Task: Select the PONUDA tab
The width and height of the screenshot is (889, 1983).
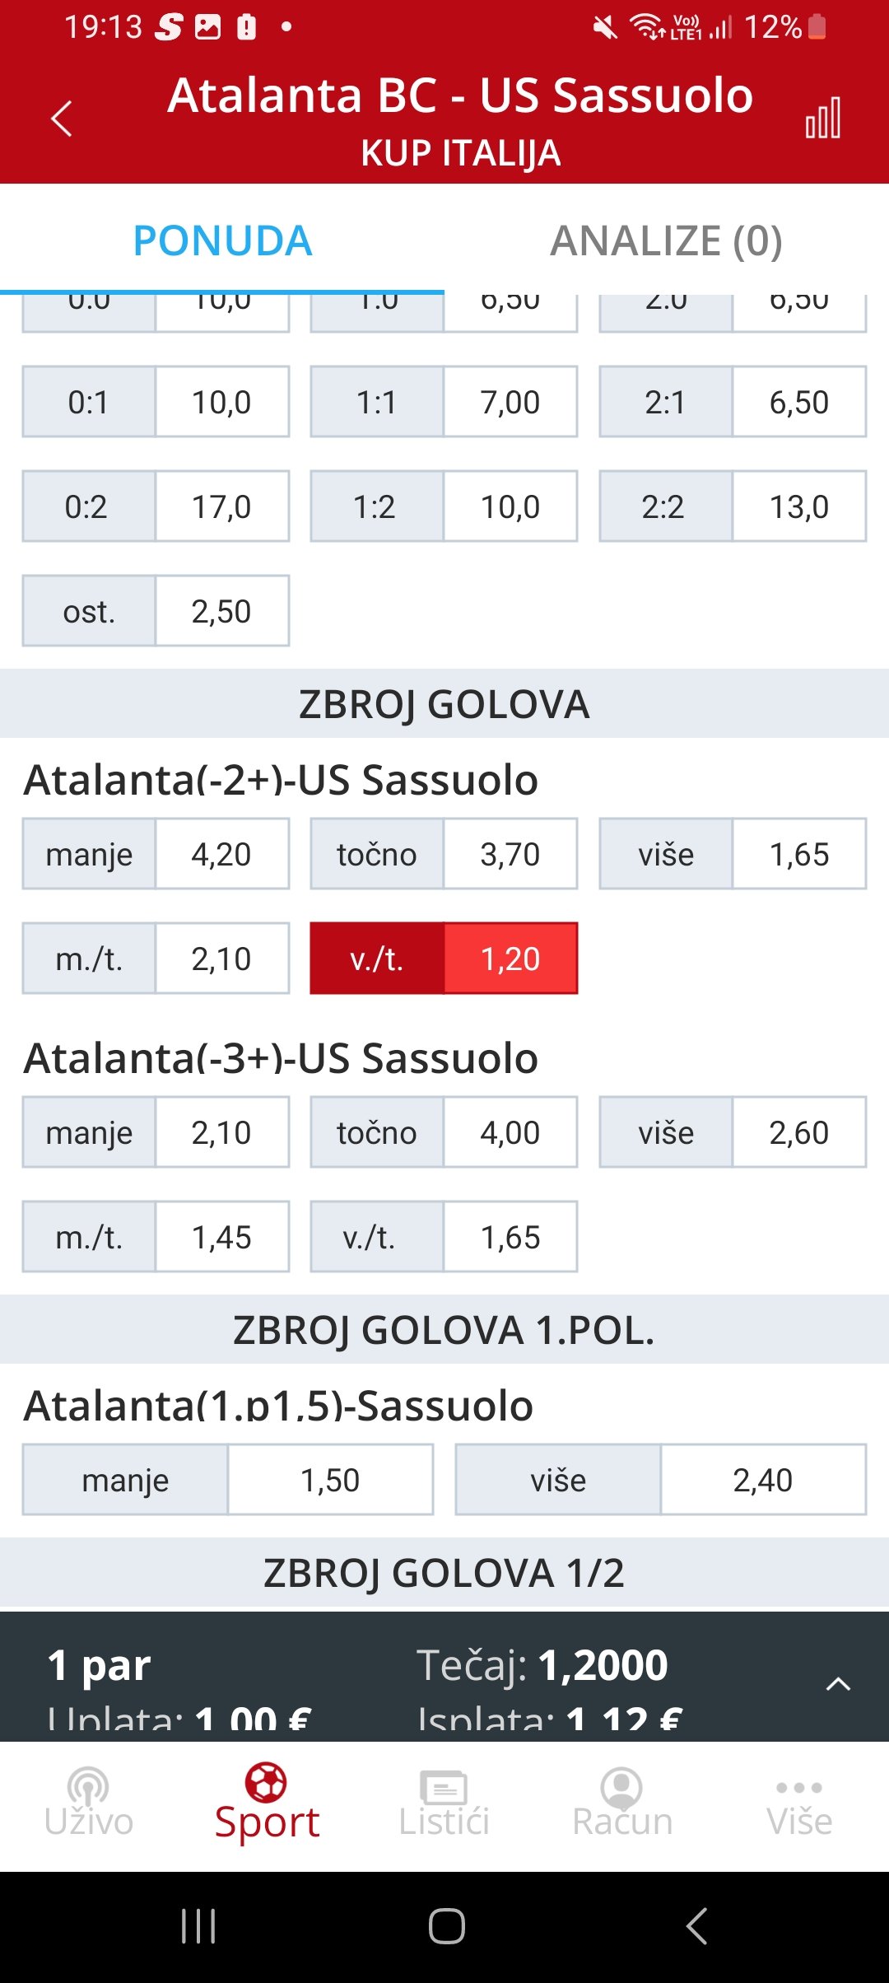Action: coord(222,240)
